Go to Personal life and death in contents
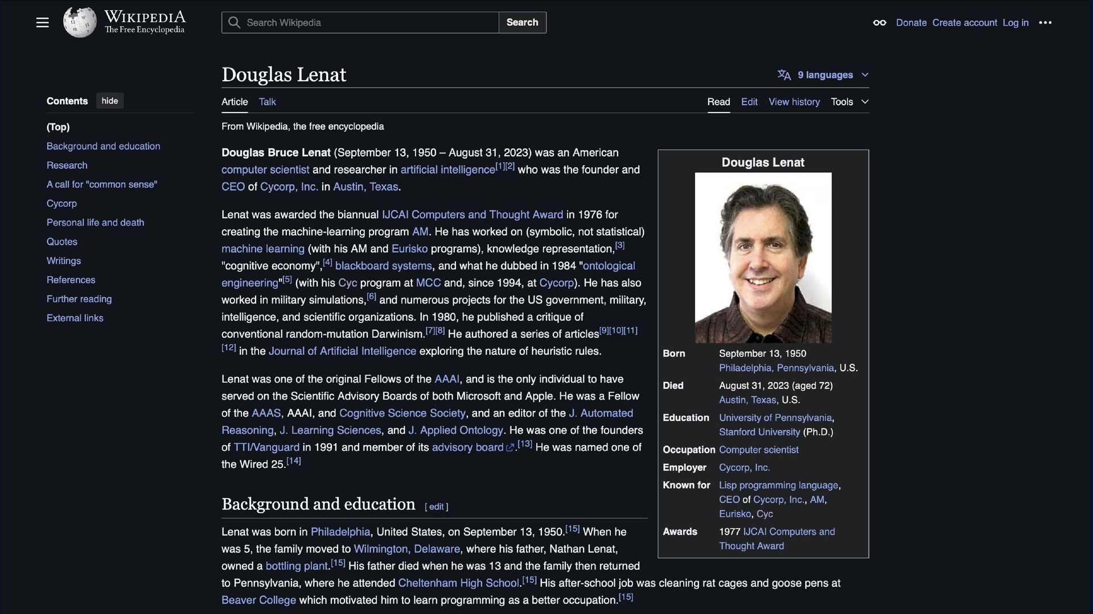1093x614 pixels. click(x=96, y=222)
